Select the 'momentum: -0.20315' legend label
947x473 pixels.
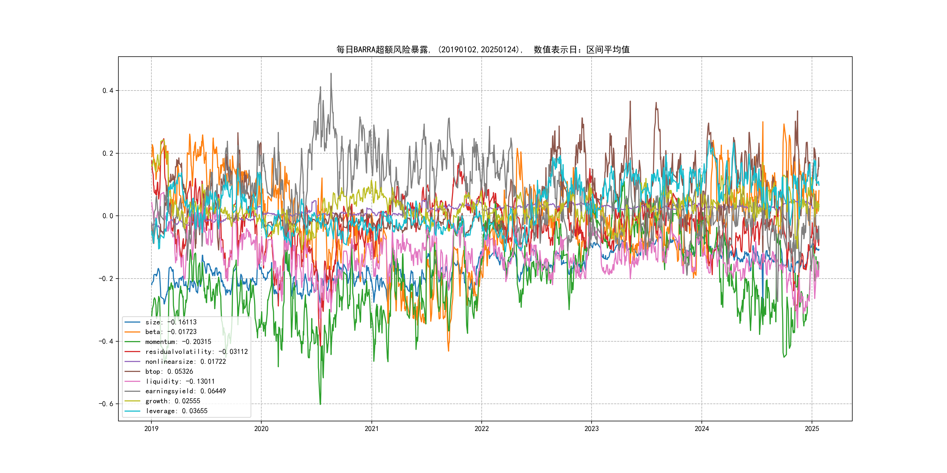[x=178, y=342]
